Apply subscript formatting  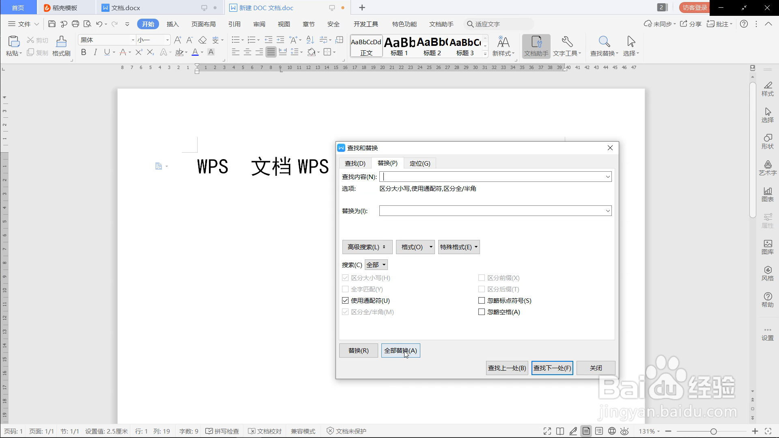point(151,52)
